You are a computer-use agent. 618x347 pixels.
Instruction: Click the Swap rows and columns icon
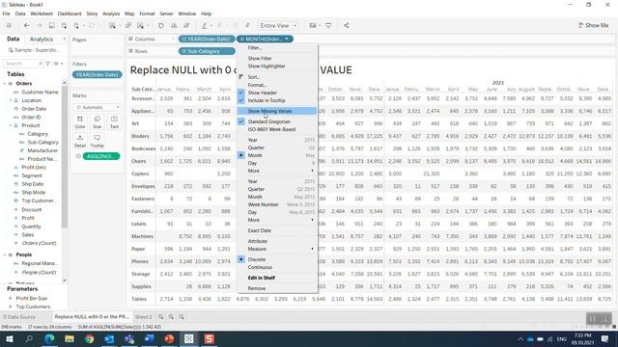coord(161,26)
